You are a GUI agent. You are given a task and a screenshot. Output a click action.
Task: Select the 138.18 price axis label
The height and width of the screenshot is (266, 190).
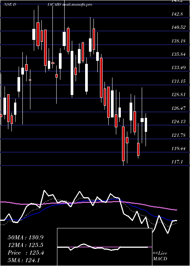pos(179,41)
